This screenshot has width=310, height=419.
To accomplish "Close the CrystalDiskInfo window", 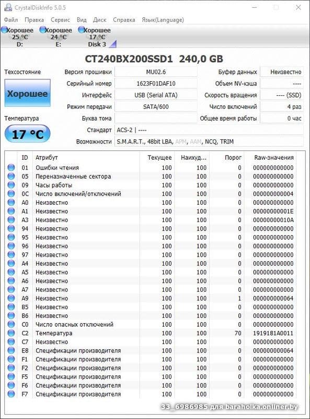I will (x=298, y=7).
